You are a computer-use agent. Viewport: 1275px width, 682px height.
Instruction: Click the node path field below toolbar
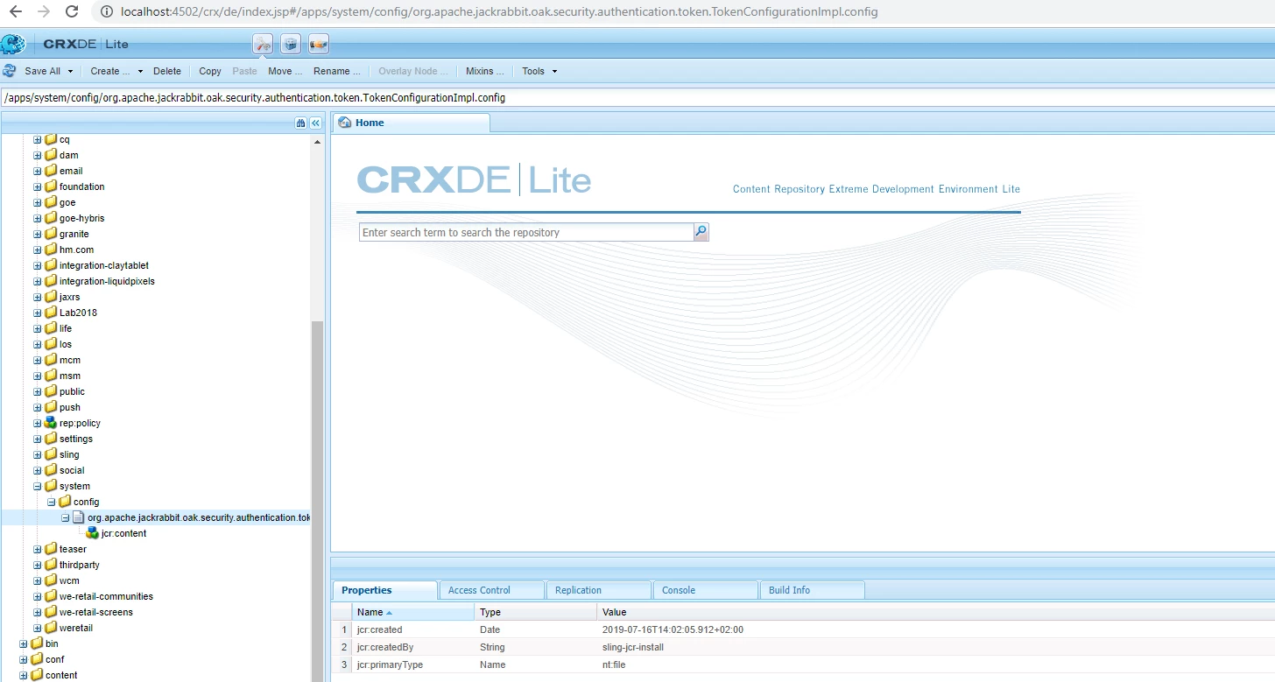click(637, 97)
